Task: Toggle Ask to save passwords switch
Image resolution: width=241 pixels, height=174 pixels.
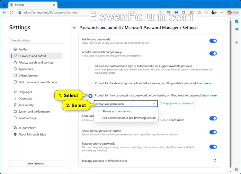Action: 213,41
